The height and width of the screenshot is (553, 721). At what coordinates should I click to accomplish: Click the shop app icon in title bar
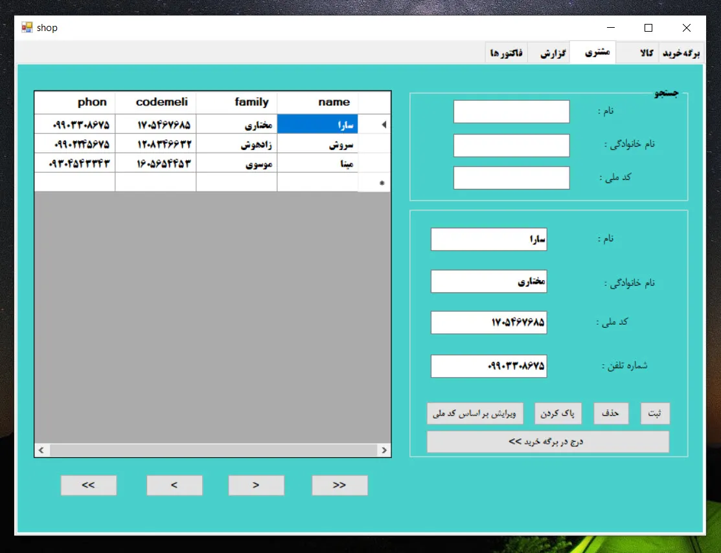[27, 28]
